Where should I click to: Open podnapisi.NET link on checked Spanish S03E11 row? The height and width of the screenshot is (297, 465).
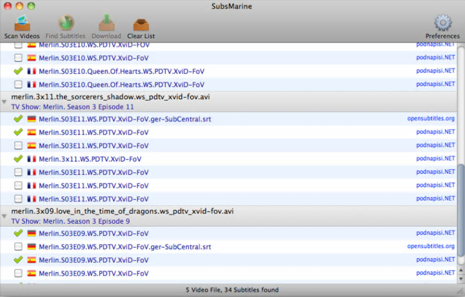click(x=435, y=132)
